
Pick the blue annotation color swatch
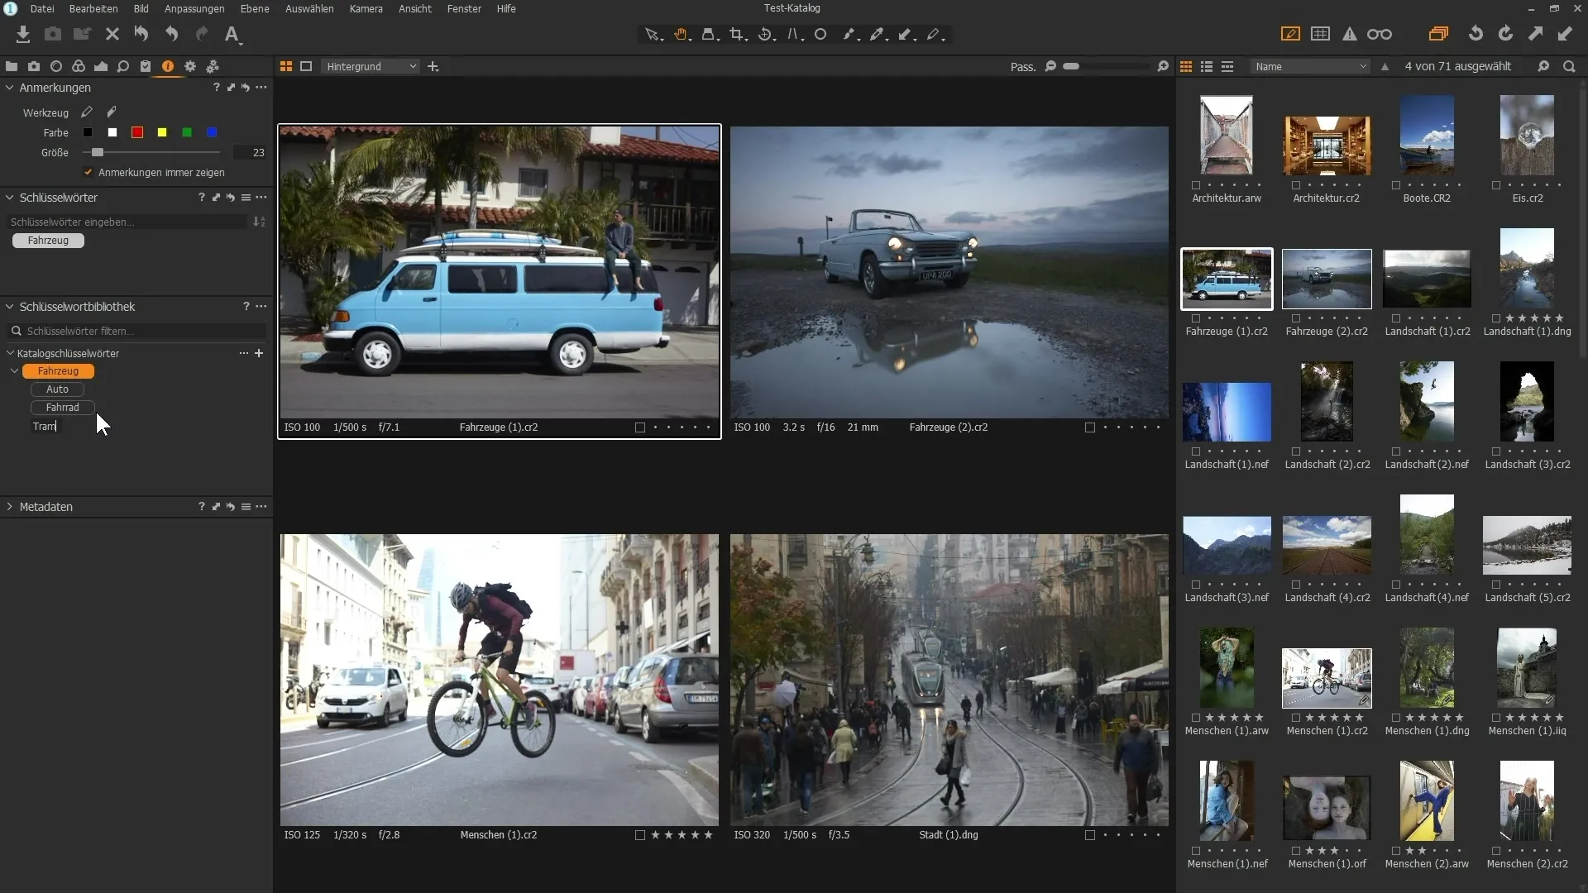[x=212, y=132]
